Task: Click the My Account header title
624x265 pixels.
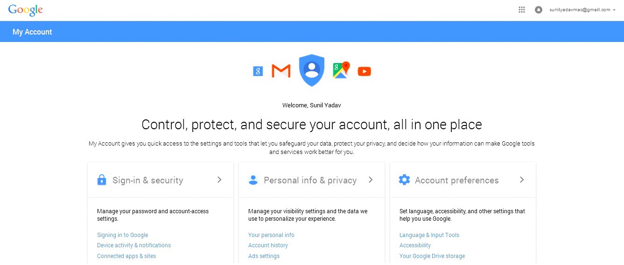Action: point(32,32)
